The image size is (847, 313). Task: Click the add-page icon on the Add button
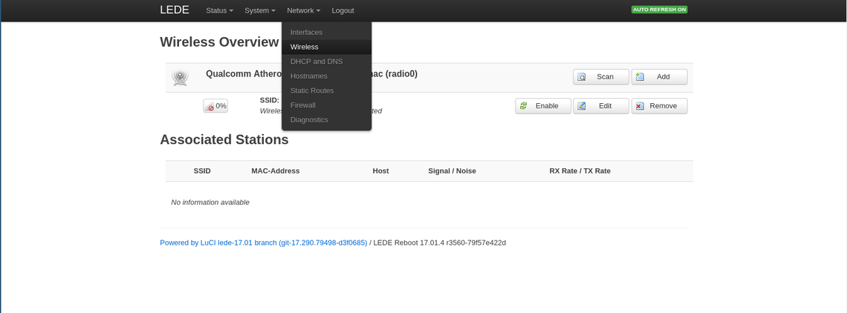(640, 76)
